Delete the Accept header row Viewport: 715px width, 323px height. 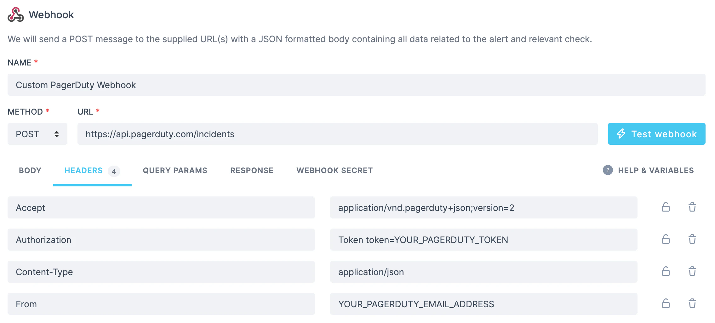point(692,207)
